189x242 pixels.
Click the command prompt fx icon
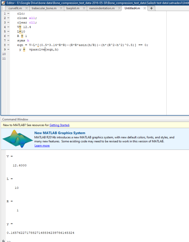click(x=3, y=241)
